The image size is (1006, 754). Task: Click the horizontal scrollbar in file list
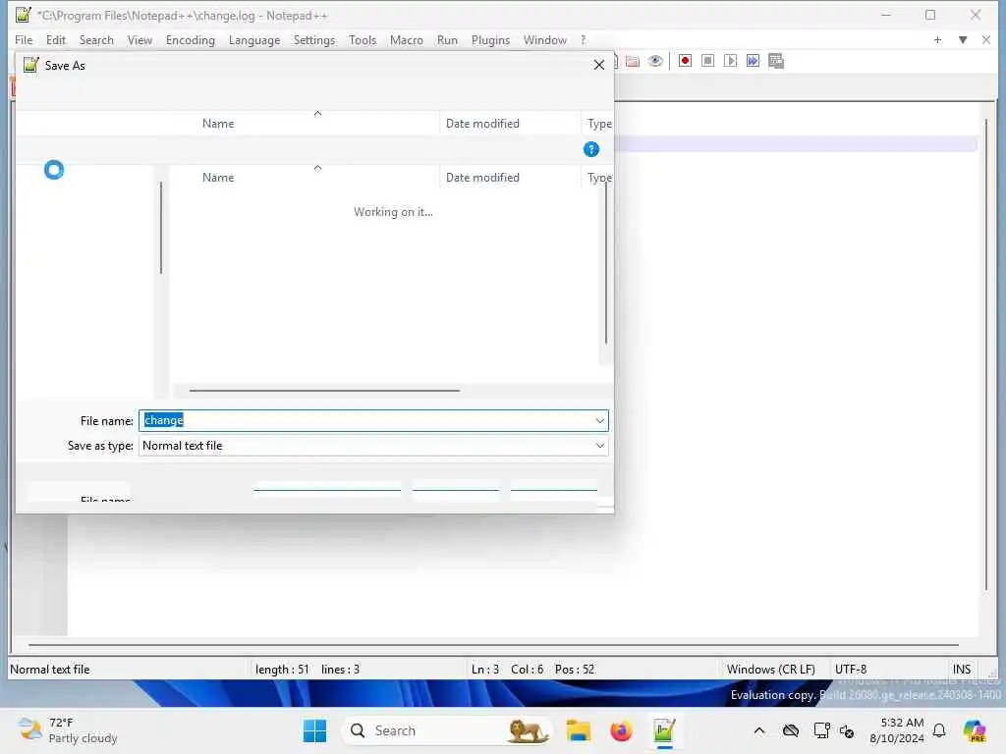pyautogui.click(x=324, y=390)
